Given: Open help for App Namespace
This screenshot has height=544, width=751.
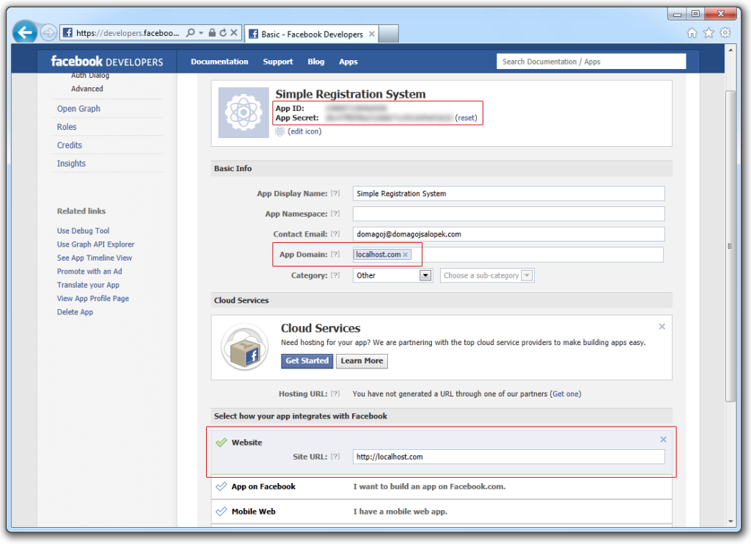Looking at the screenshot, I should (335, 214).
